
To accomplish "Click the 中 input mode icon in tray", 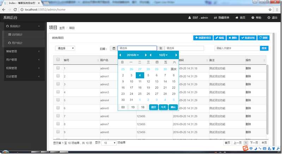I will pos(251,148).
